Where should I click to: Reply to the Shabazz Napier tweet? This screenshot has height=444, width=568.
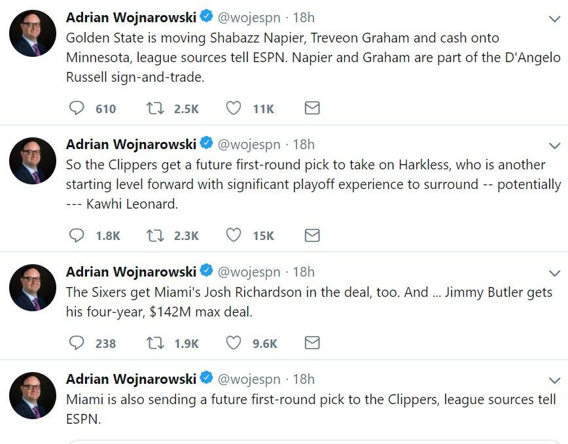[x=77, y=108]
